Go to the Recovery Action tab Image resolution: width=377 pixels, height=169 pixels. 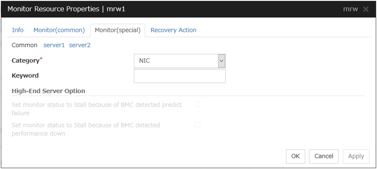coord(173,30)
